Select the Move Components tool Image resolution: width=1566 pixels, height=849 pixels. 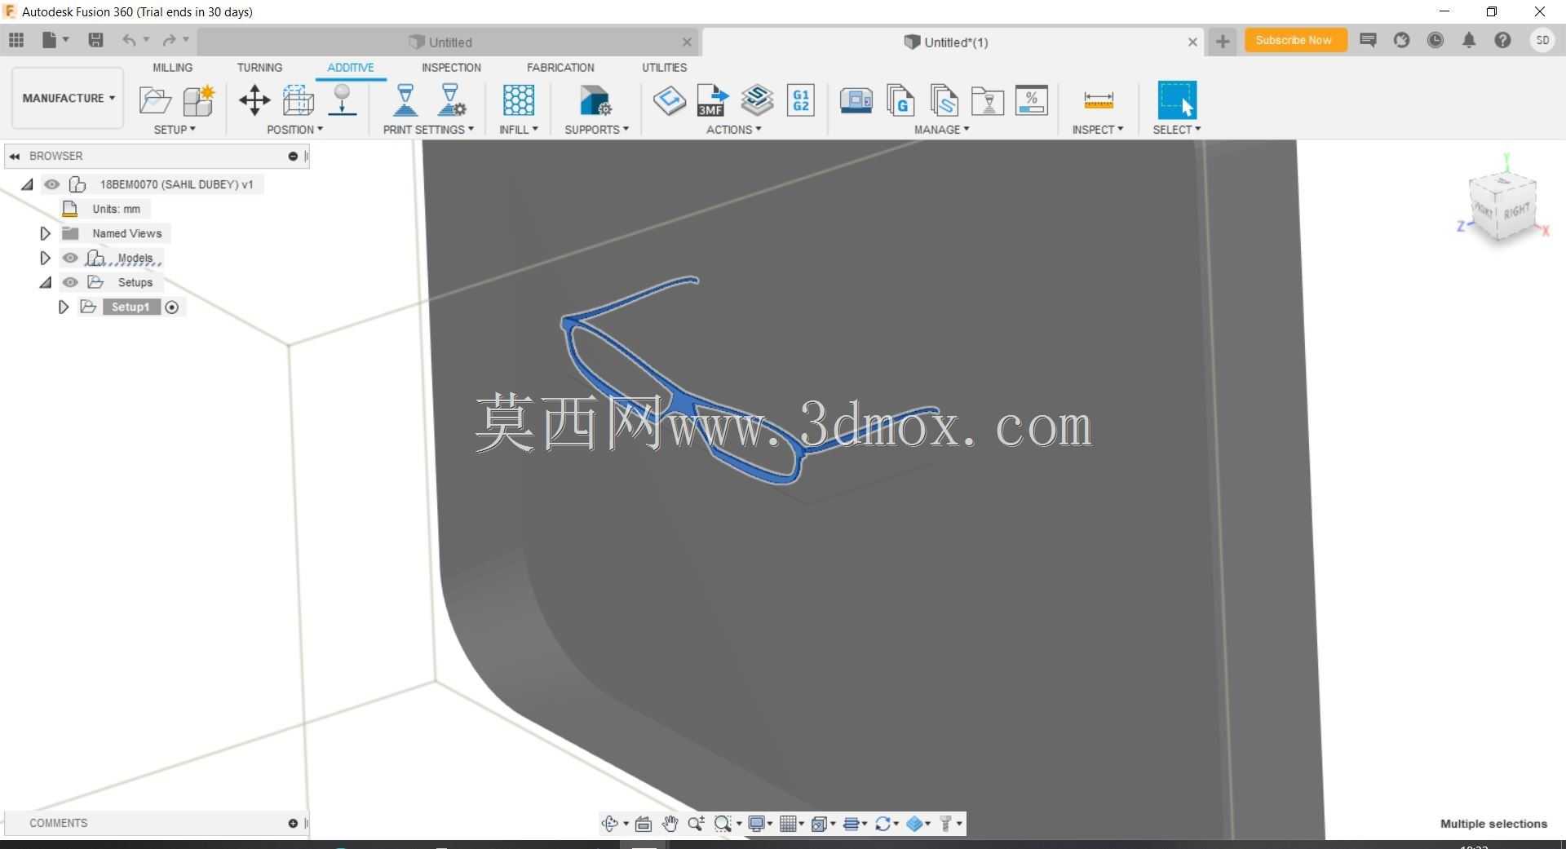(x=254, y=101)
